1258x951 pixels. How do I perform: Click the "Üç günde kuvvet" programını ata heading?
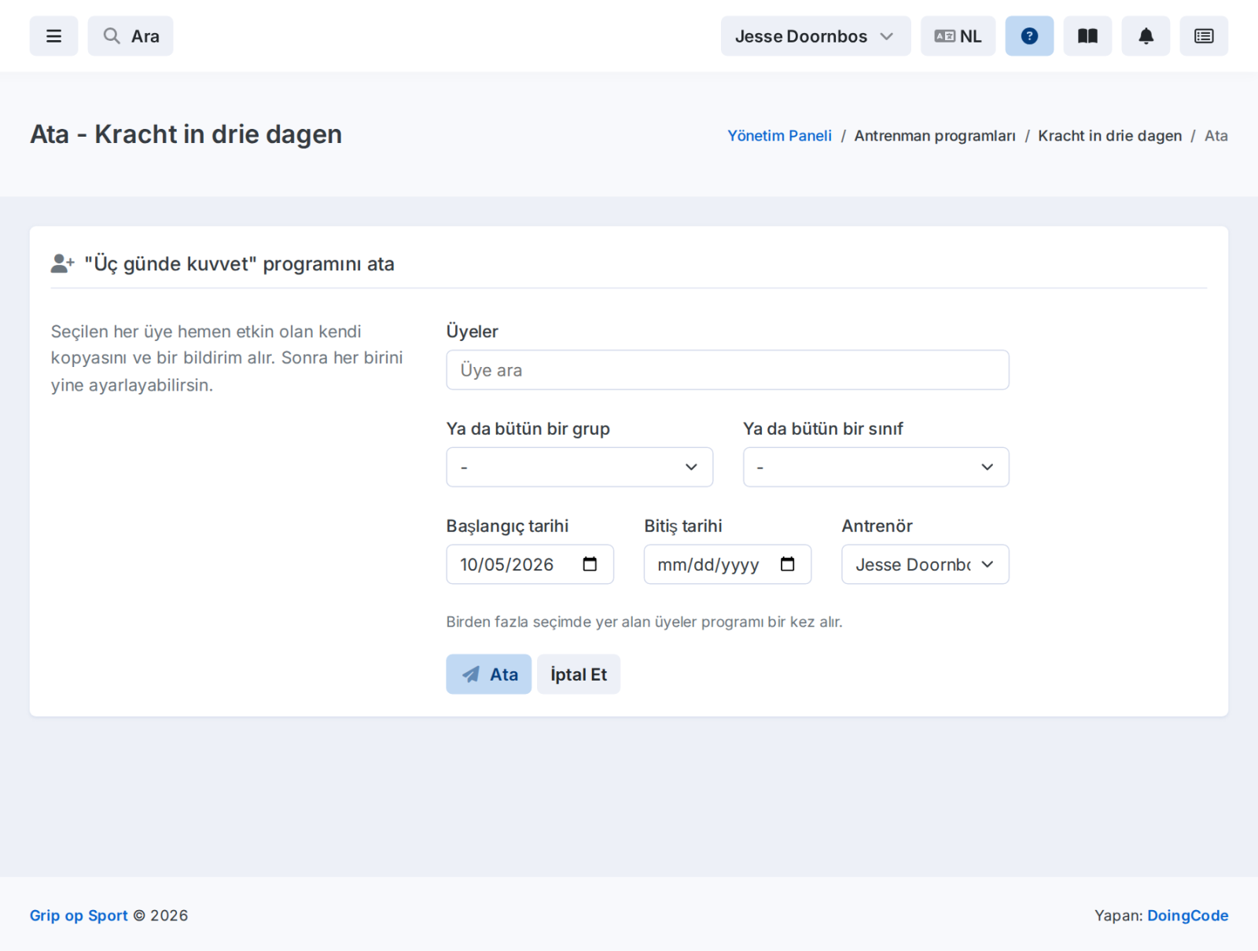pos(239,264)
